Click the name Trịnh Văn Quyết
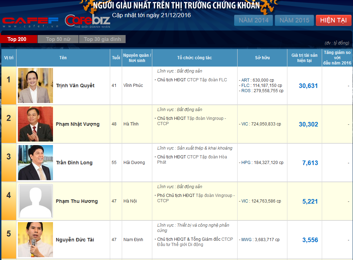 tap(75, 85)
